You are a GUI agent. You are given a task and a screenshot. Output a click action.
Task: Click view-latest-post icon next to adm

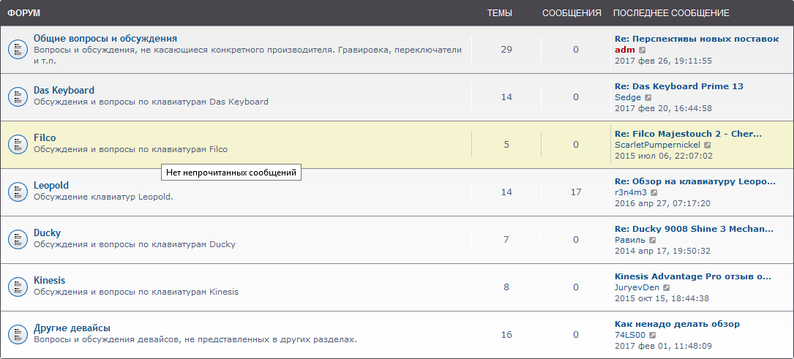[x=643, y=50]
